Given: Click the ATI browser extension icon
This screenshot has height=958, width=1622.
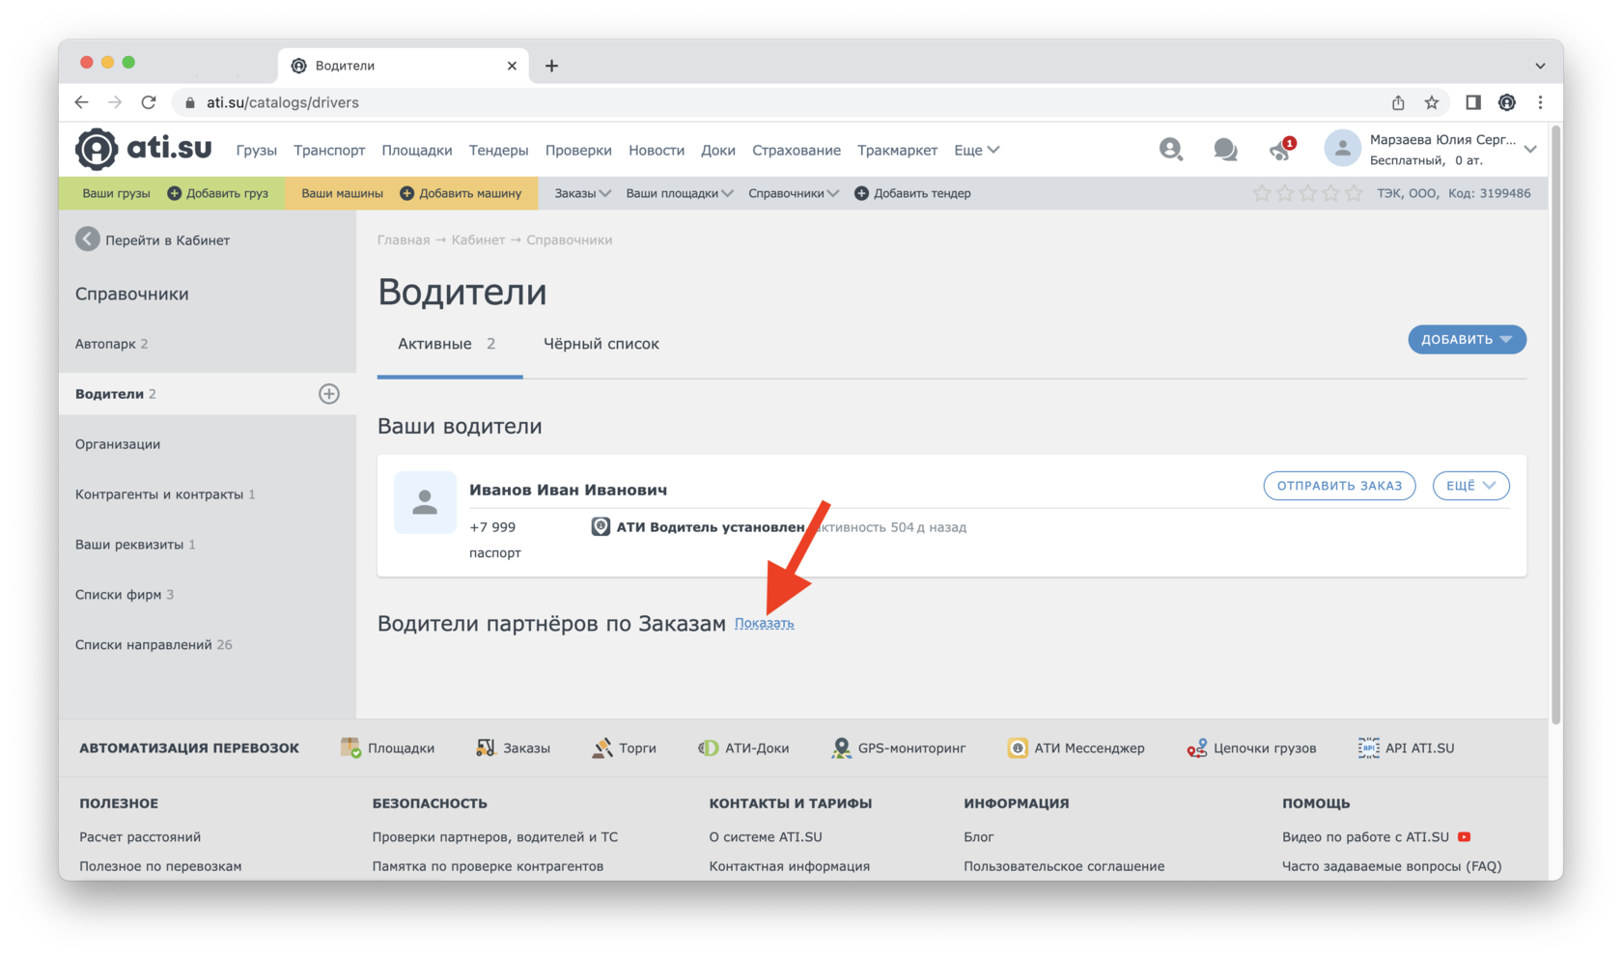Looking at the screenshot, I should coord(1506,102).
